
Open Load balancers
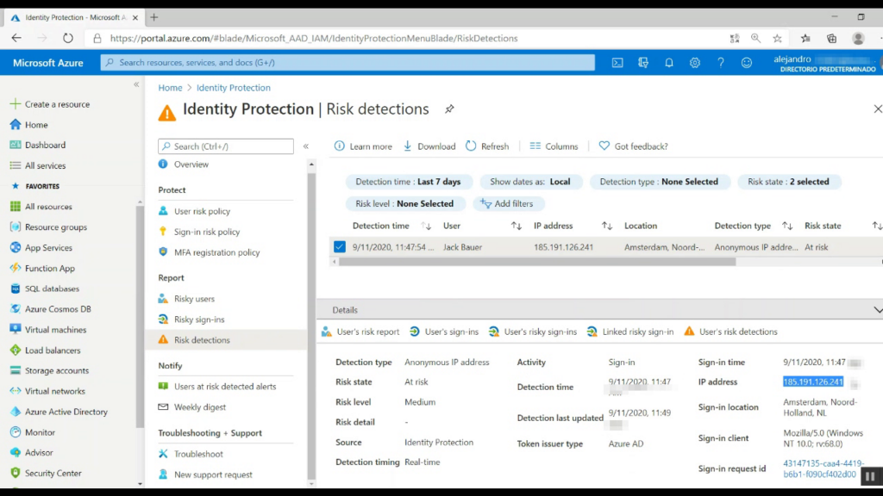coord(53,350)
